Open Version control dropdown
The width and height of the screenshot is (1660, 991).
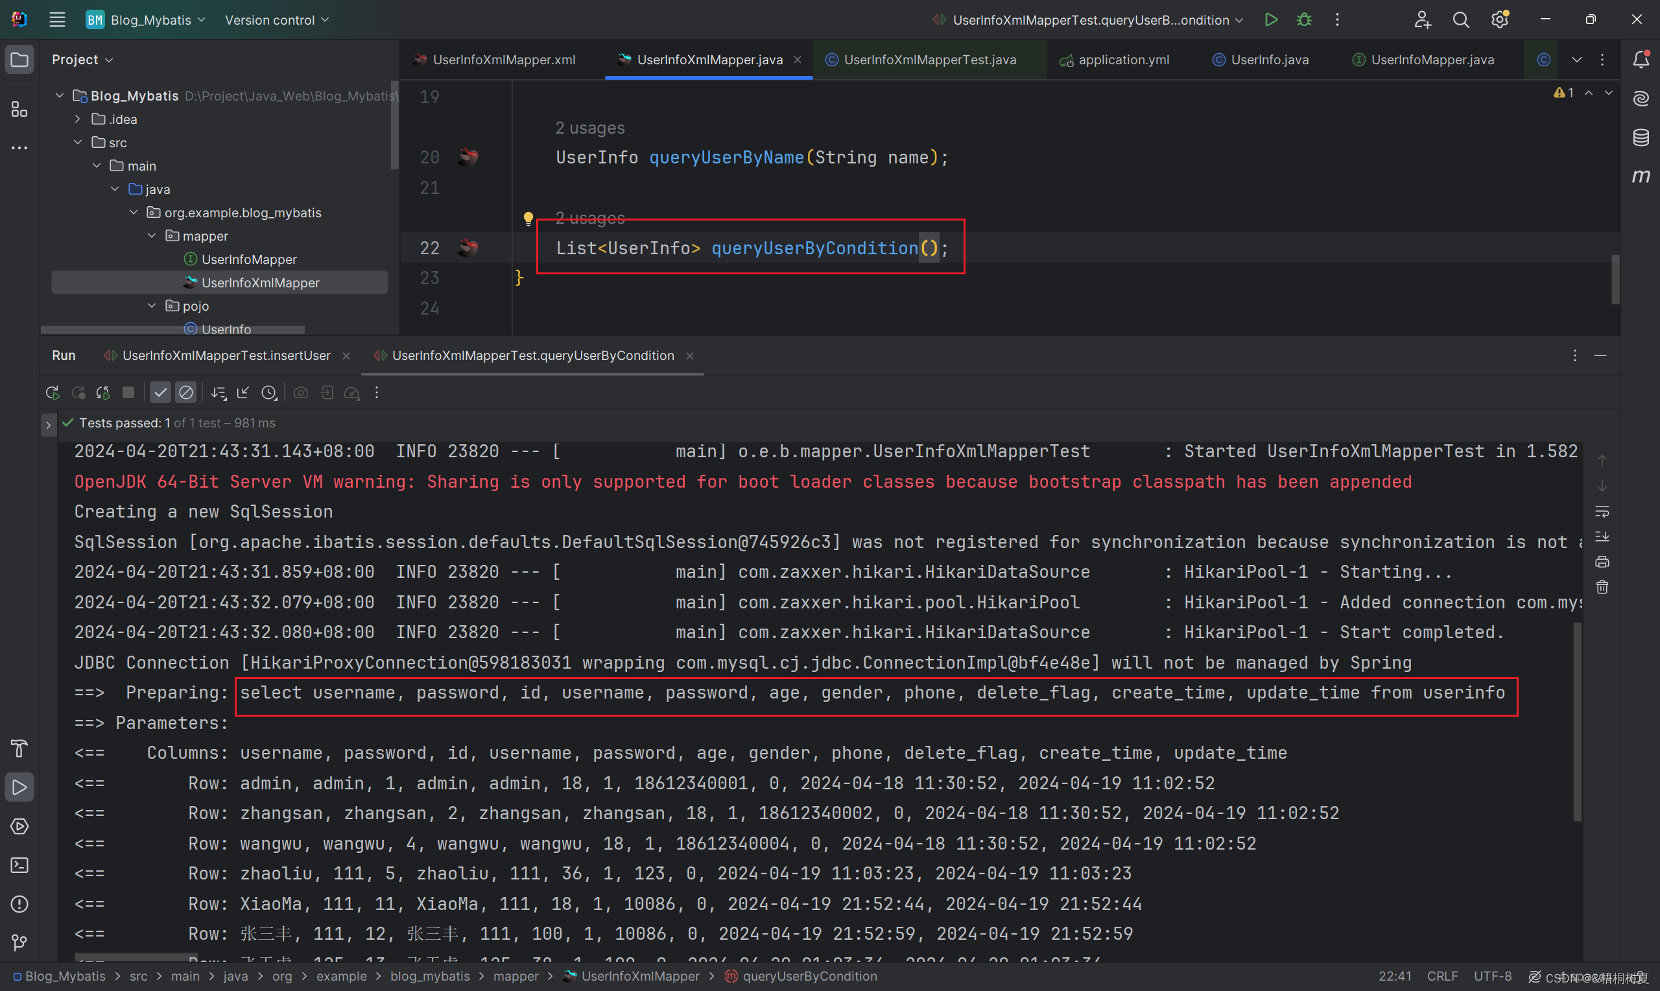(x=277, y=20)
